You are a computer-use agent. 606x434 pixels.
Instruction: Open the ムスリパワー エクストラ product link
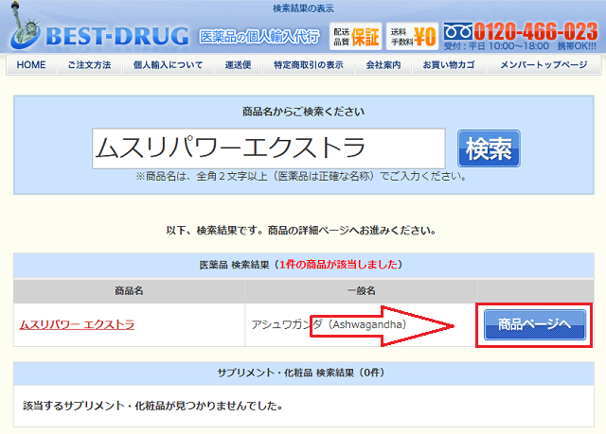click(x=77, y=324)
